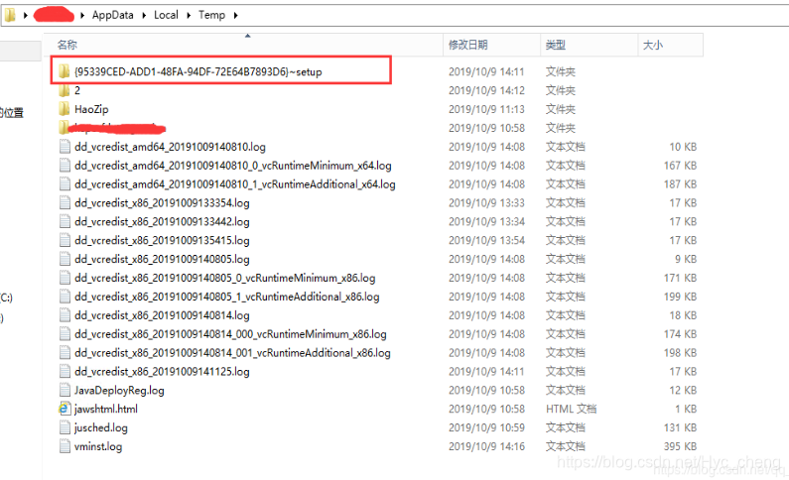Click the 131 KB size of jusched.log

[680, 427]
